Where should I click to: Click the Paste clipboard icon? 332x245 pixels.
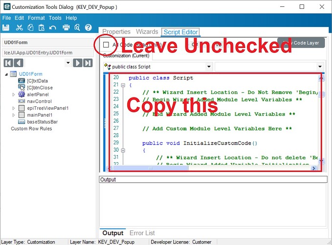[42, 27]
